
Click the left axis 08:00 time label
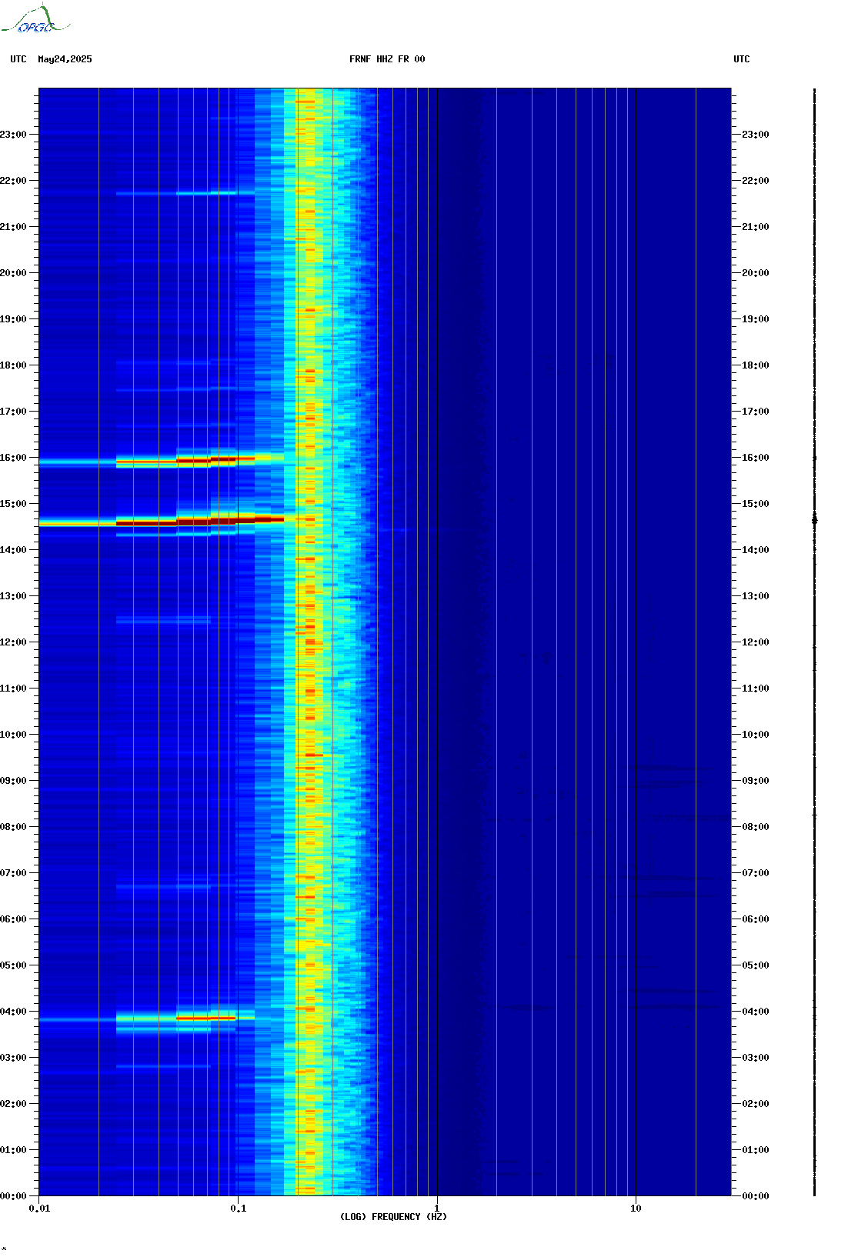(13, 827)
